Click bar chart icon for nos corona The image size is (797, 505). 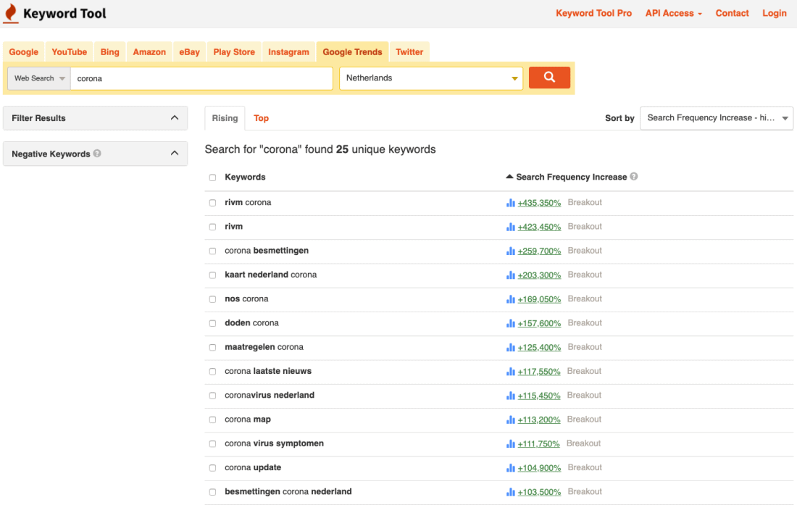tap(510, 299)
